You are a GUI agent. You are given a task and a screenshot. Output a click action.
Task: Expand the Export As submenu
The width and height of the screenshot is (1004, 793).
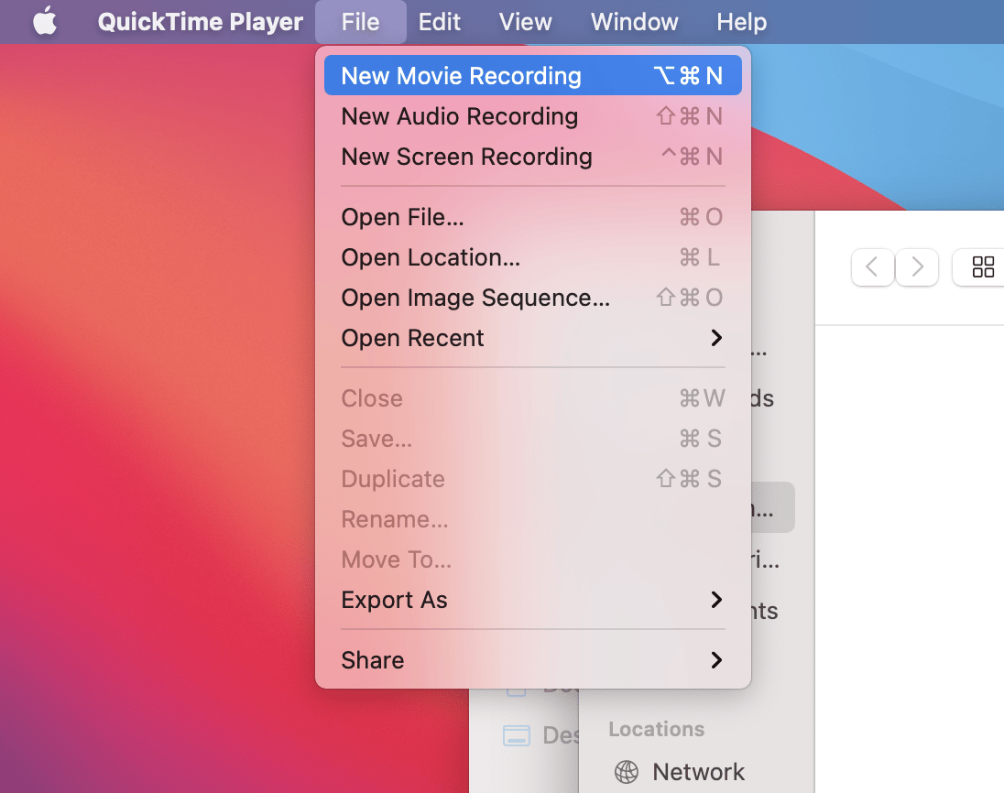click(533, 600)
